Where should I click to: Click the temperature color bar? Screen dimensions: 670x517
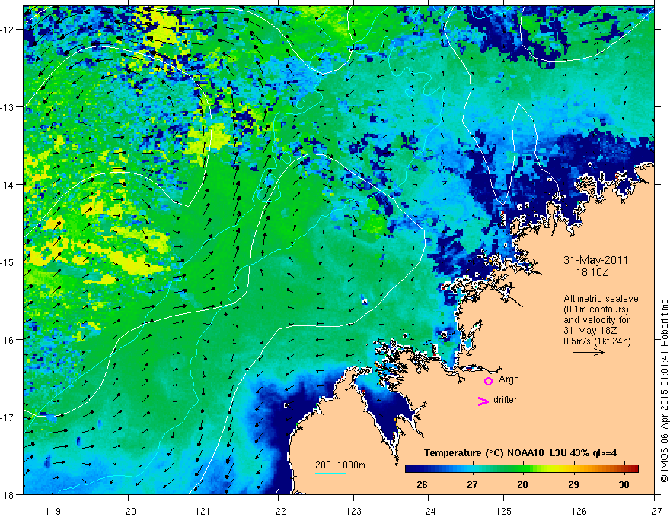click(522, 468)
